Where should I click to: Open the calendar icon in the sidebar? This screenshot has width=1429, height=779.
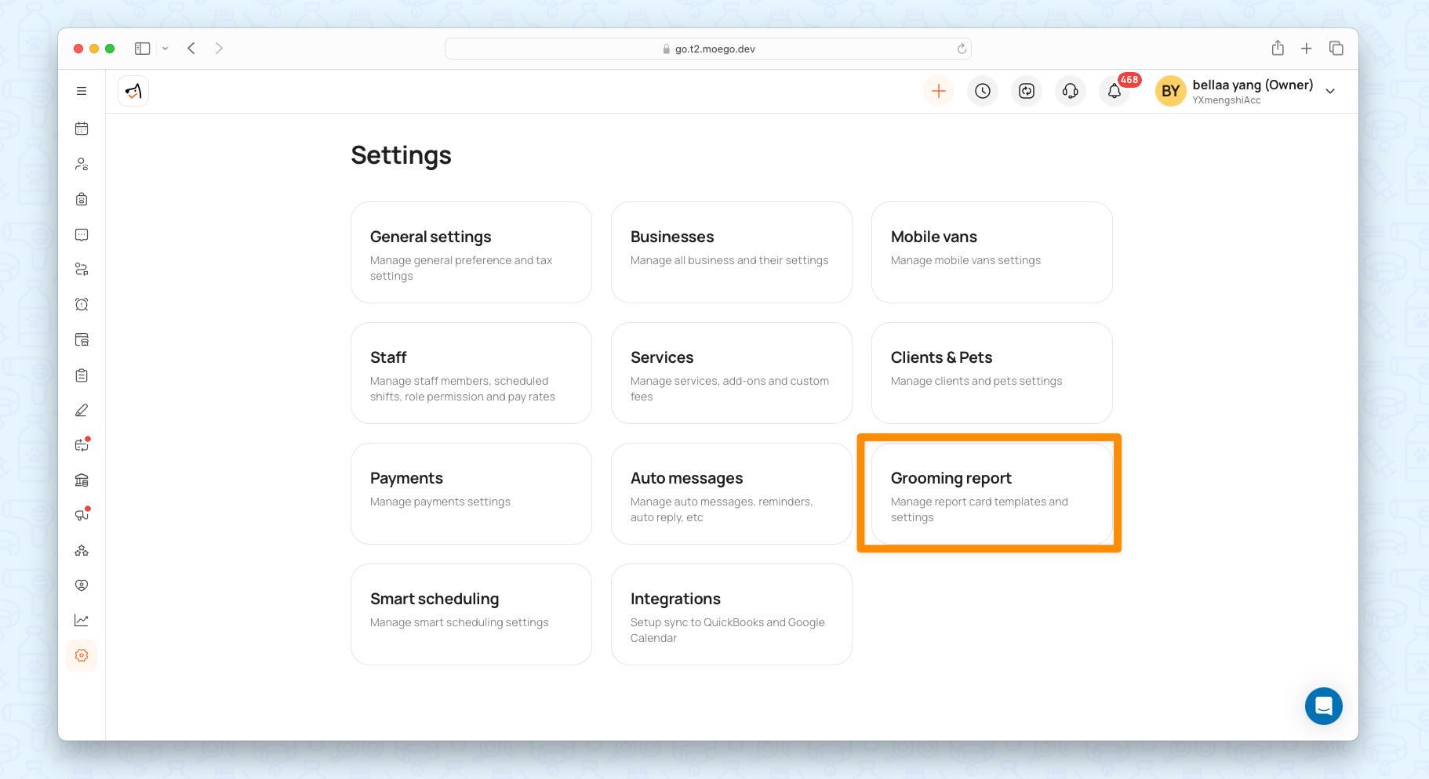point(82,129)
